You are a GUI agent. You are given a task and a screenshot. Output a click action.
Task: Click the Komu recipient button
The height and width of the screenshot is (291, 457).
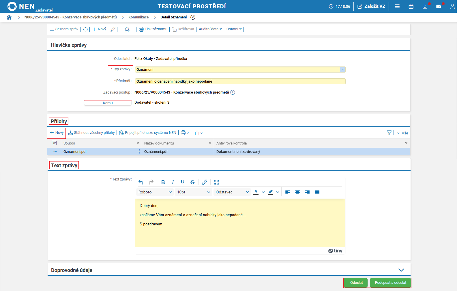point(108,103)
